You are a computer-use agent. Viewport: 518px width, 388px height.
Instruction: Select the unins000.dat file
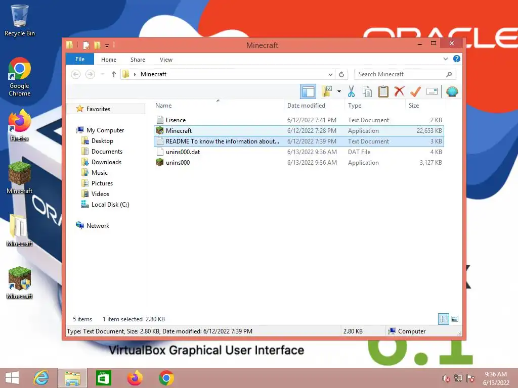tap(298, 152)
